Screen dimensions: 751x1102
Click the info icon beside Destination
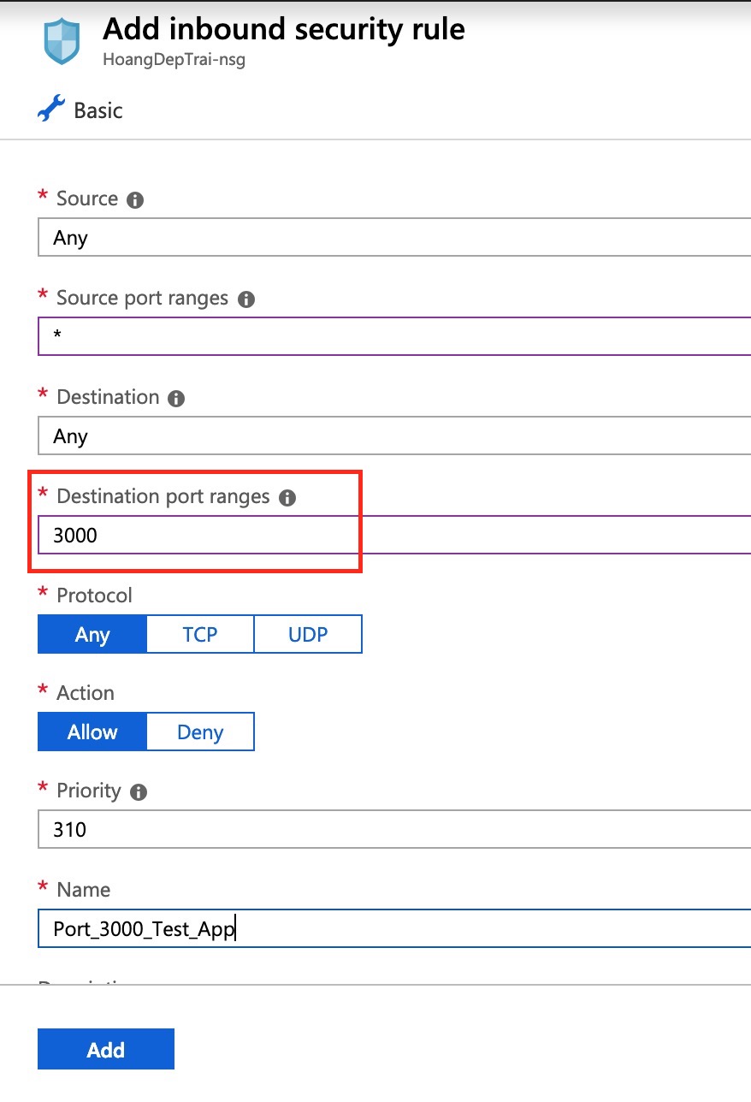coord(176,399)
